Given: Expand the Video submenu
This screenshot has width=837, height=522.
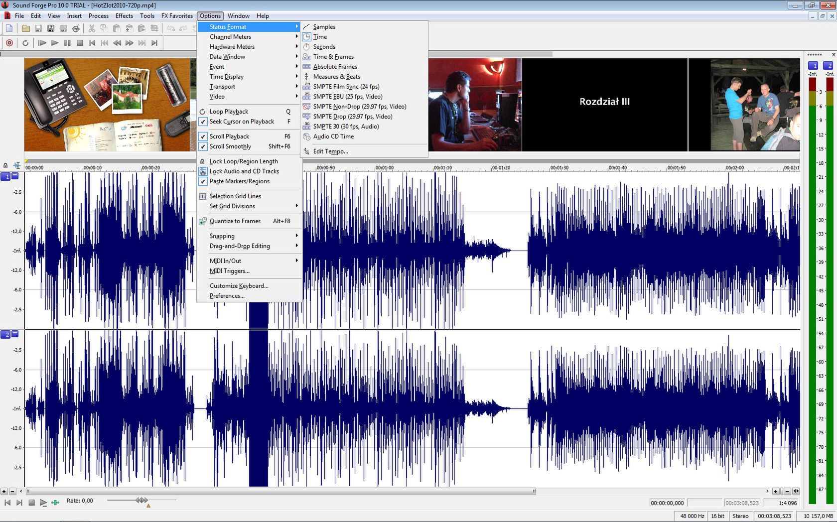Looking at the screenshot, I should pos(250,97).
